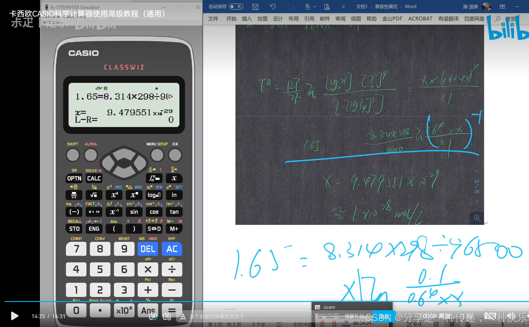Expand the Quick Access Toolbar customize arrow
This screenshot has width=529, height=327.
pos(343,6)
